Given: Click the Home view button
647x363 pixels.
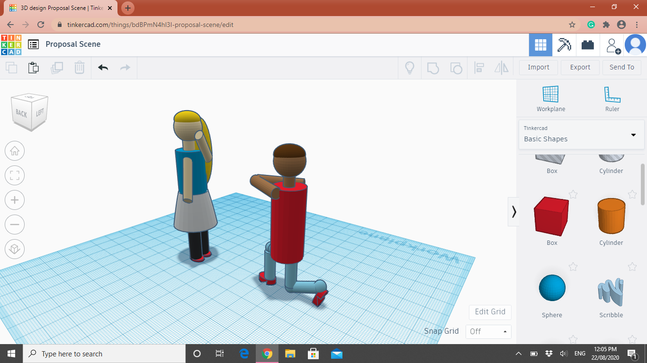Looking at the screenshot, I should [15, 151].
